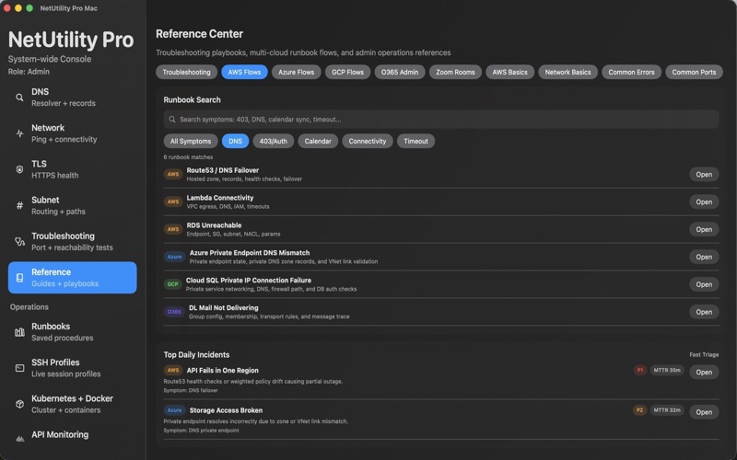Click the DNS magnifier sidebar icon
Viewport: 737px width, 460px height.
pyautogui.click(x=19, y=98)
